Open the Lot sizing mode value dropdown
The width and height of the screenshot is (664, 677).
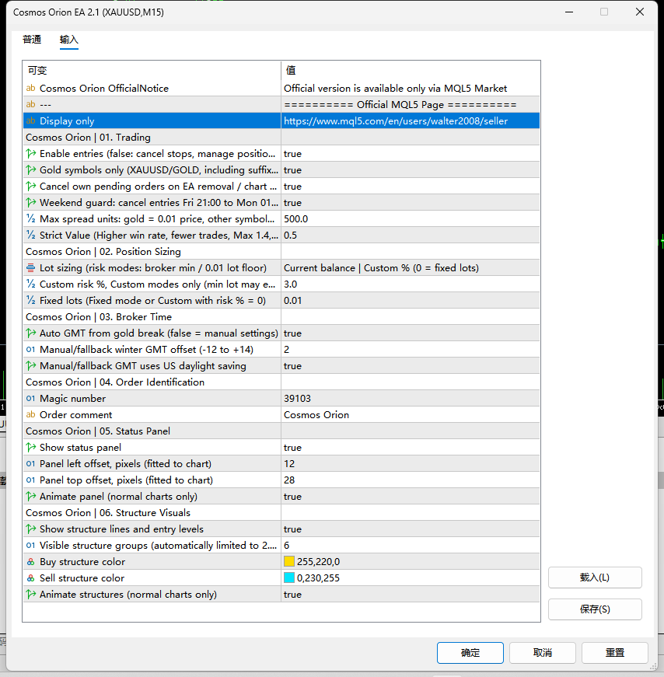pos(410,268)
